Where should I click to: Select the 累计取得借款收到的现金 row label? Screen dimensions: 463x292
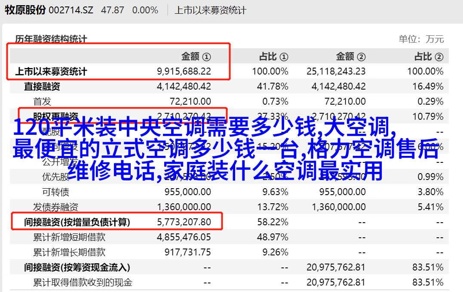(x=83, y=283)
